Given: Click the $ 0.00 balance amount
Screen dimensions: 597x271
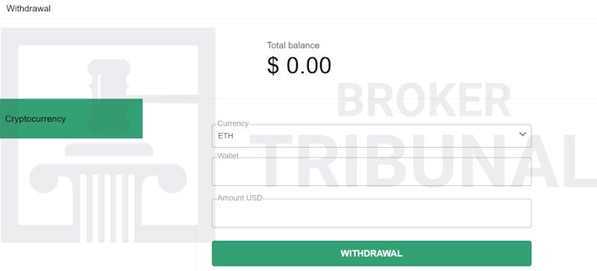Looking at the screenshot, I should pyautogui.click(x=299, y=66).
